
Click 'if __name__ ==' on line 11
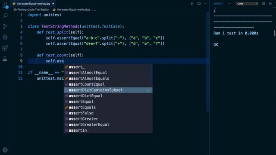[44, 73]
